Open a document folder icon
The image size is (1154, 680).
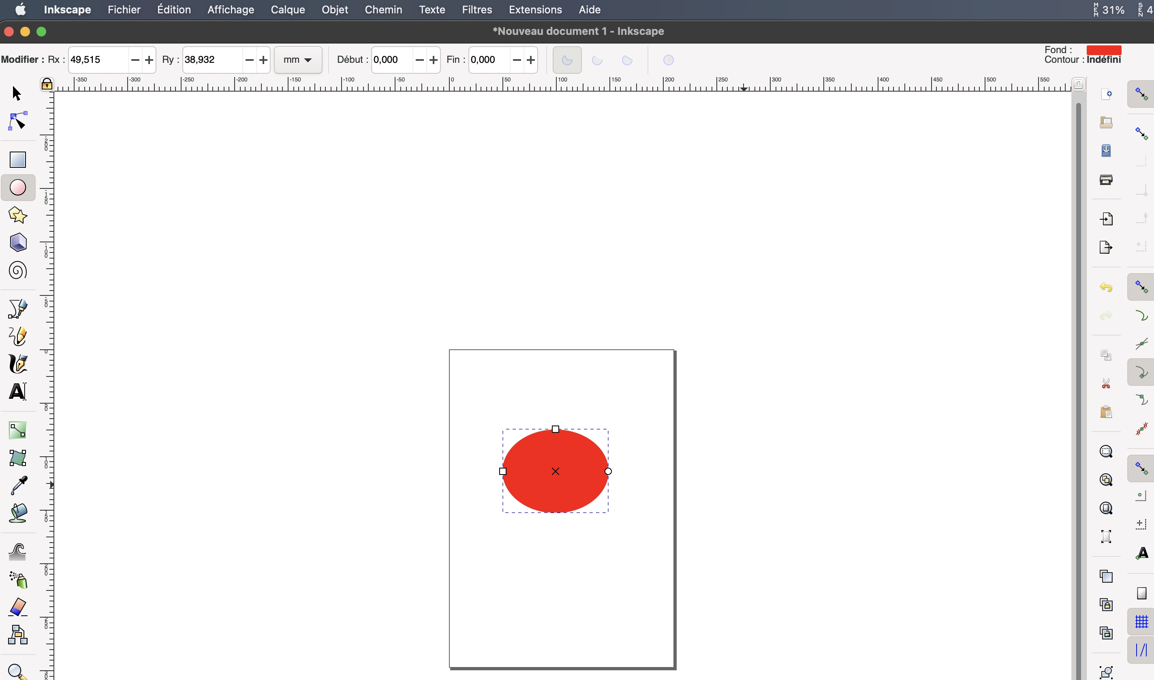[x=1106, y=122]
